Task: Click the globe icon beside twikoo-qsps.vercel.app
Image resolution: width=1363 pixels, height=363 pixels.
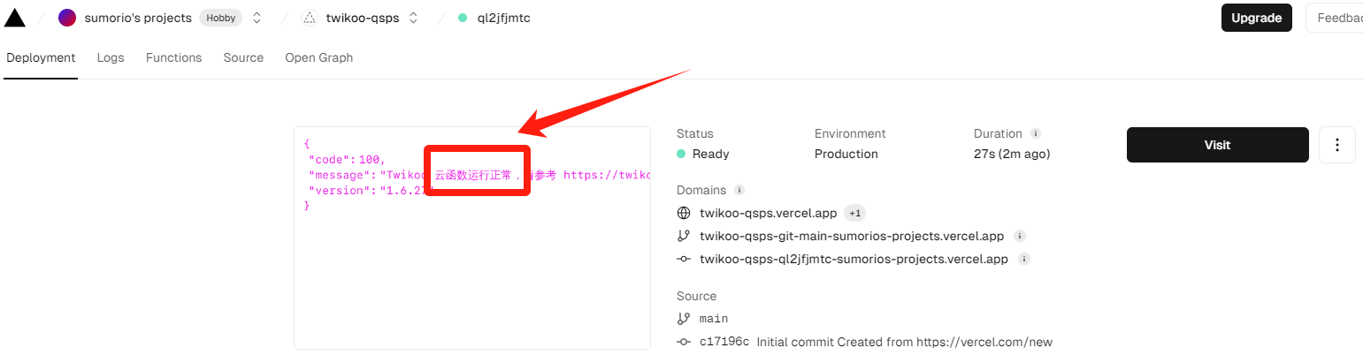Action: [x=683, y=213]
